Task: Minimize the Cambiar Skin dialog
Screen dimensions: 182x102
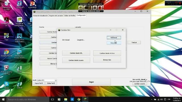Action: coord(111,30)
